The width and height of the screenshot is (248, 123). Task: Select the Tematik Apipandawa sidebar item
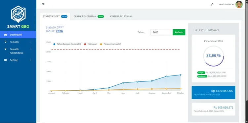[18, 51]
